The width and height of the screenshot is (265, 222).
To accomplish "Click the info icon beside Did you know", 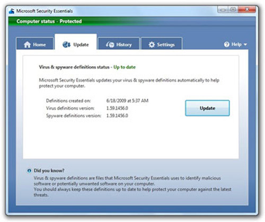I will [29, 171].
